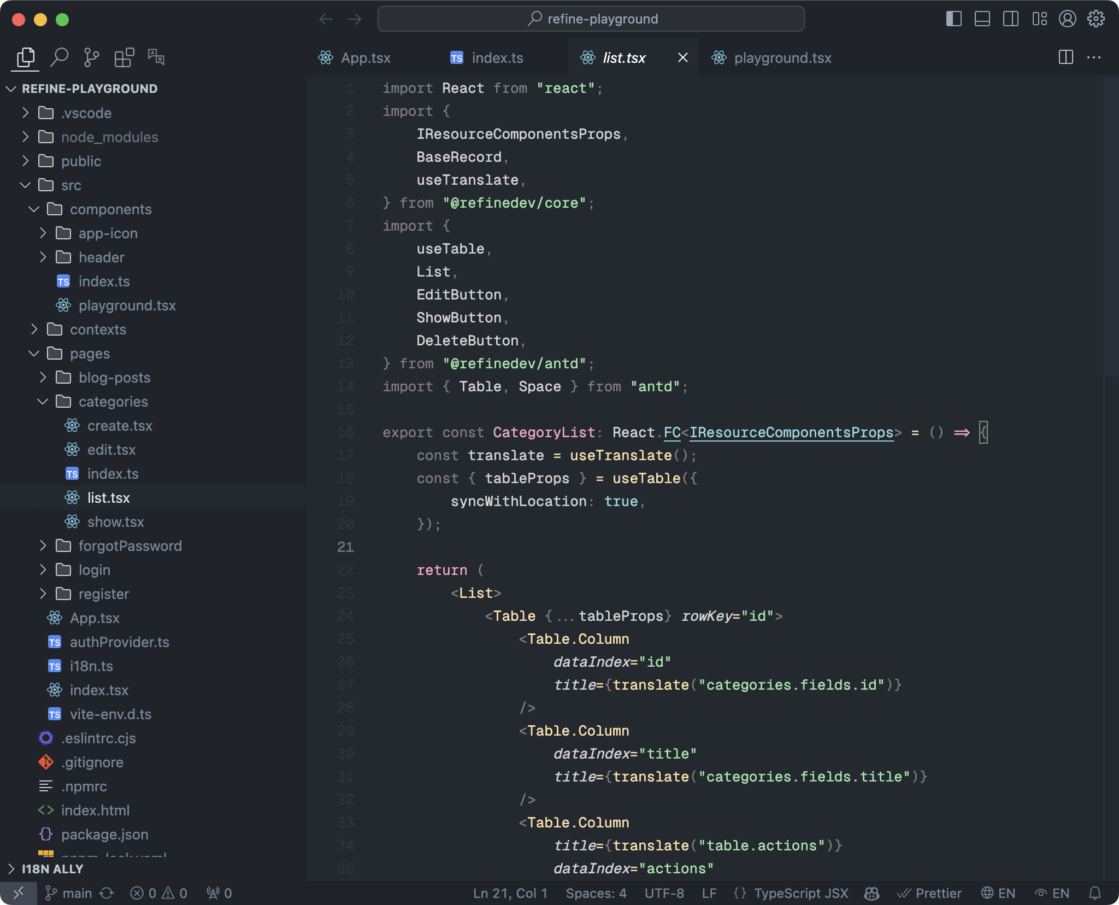Open the Source Control view
1119x905 pixels.
[x=91, y=57]
